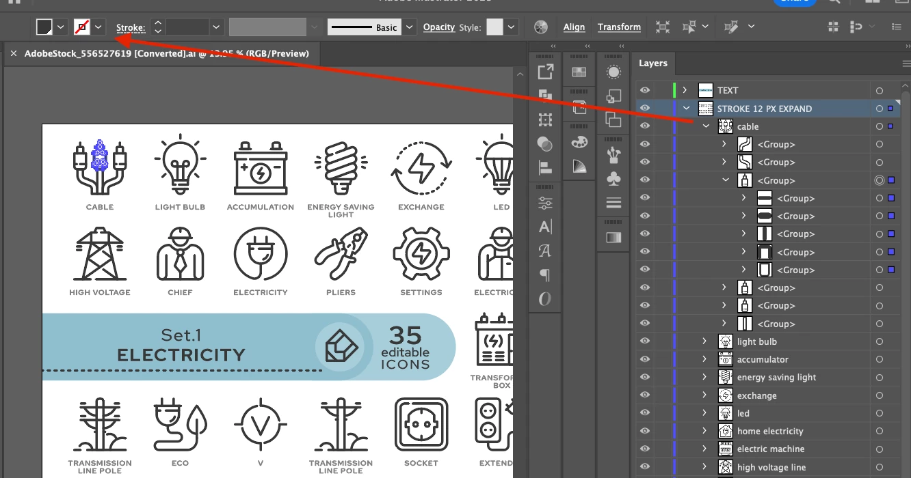
Task: Open the Brushes panel icon
Action: pyautogui.click(x=613, y=155)
